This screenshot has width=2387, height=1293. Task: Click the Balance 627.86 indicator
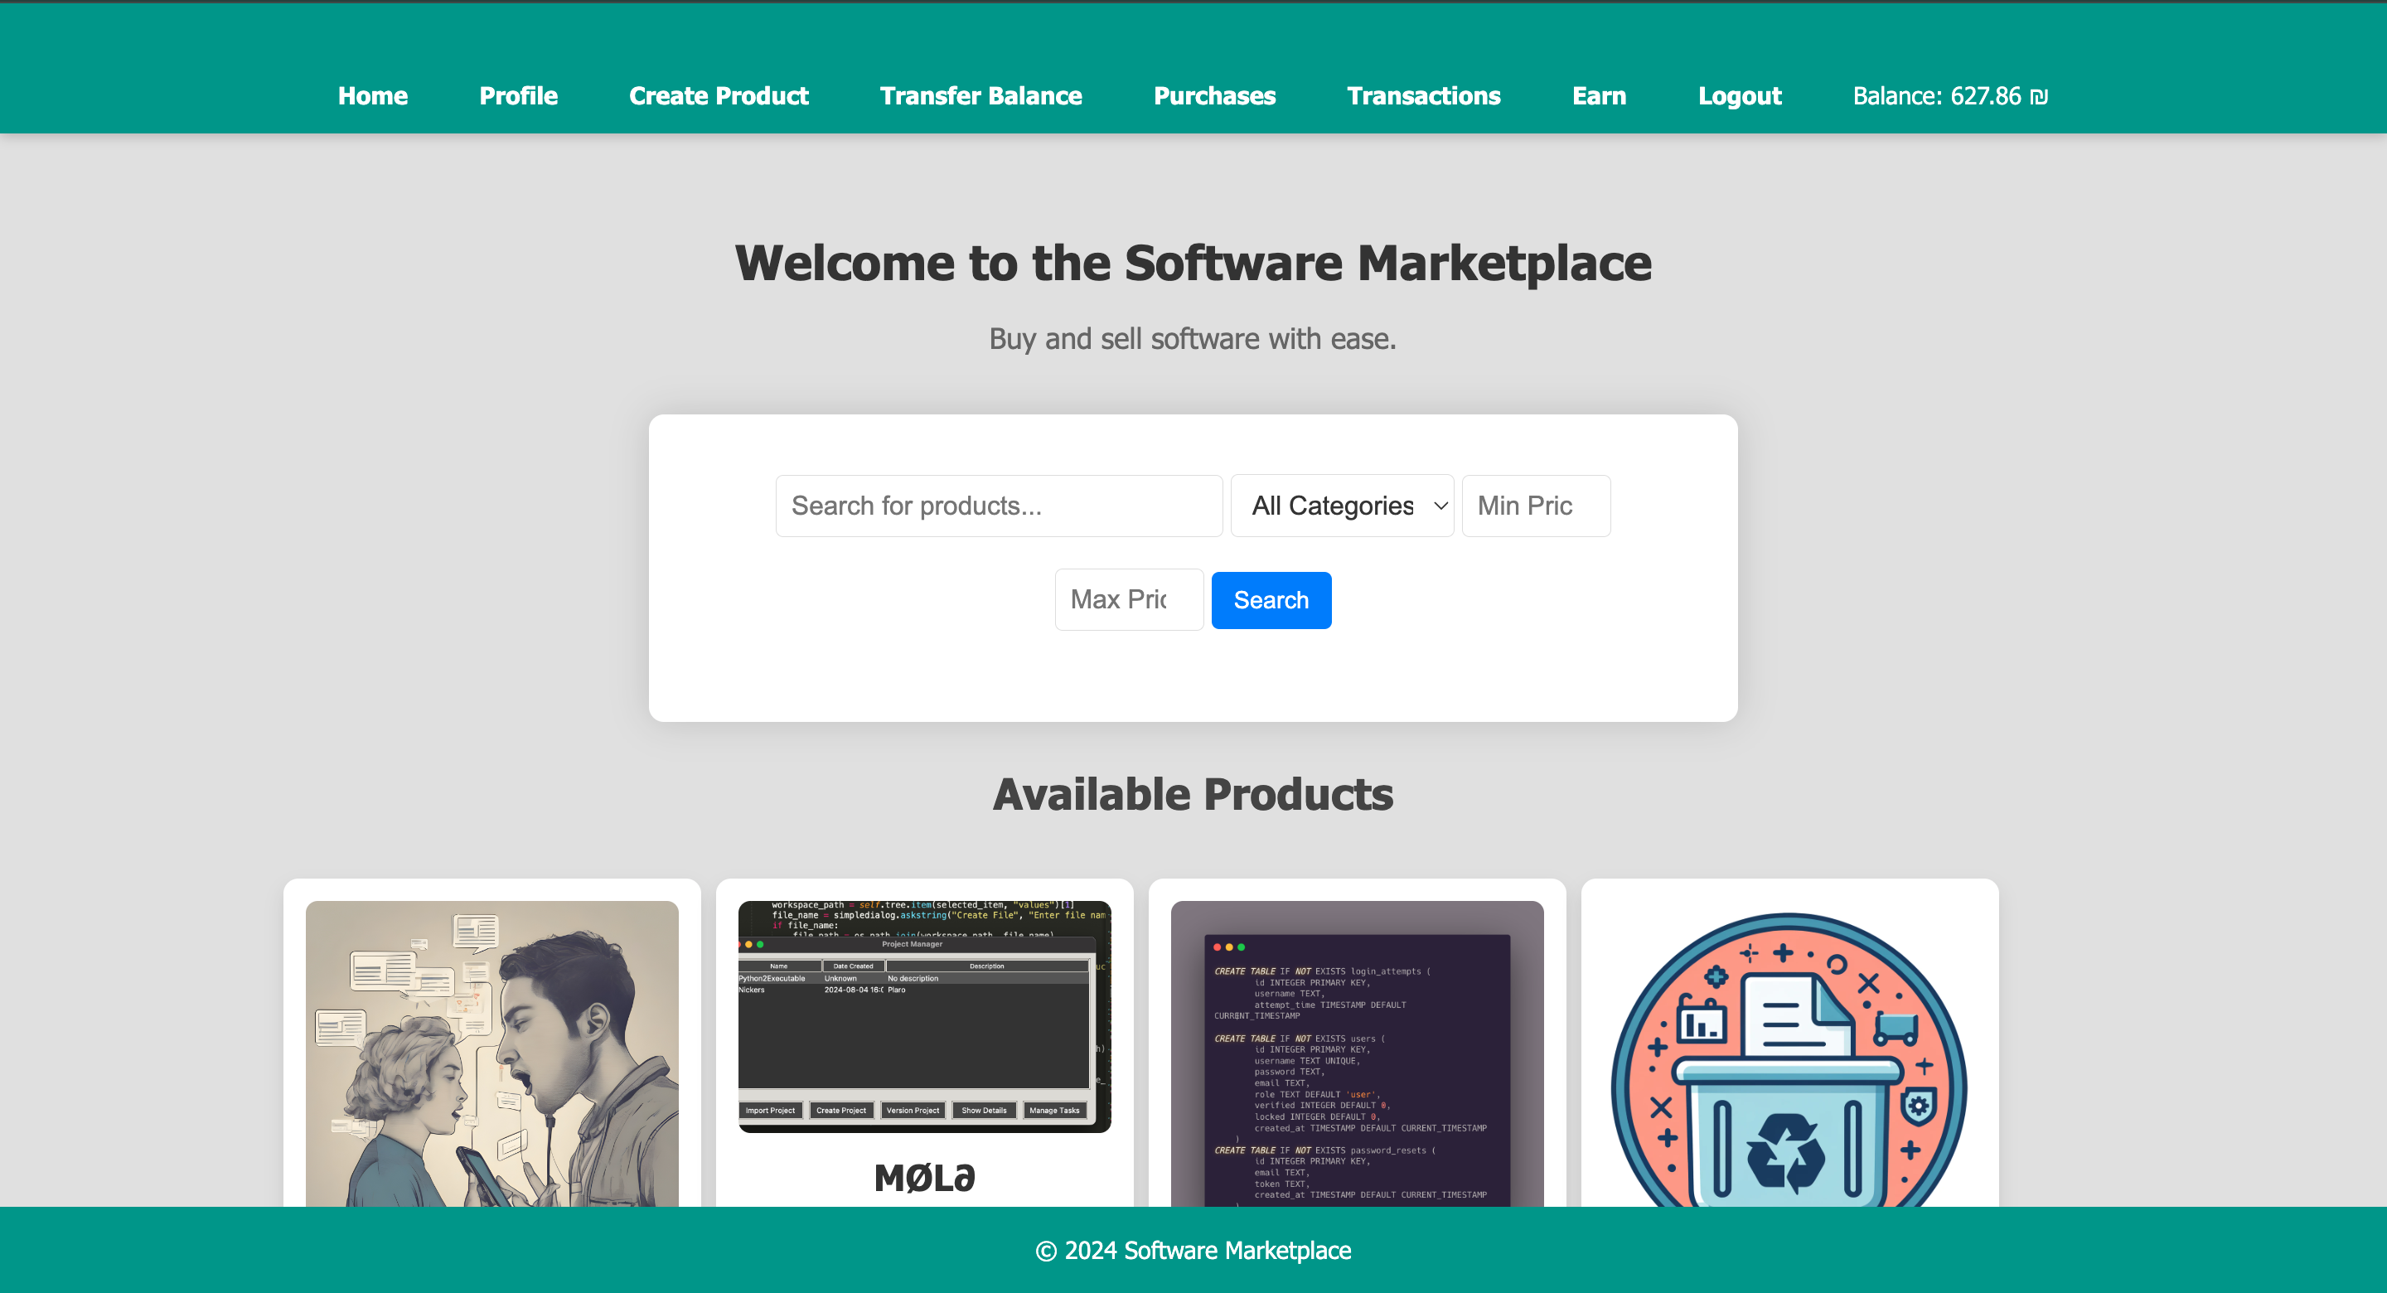tap(1949, 96)
